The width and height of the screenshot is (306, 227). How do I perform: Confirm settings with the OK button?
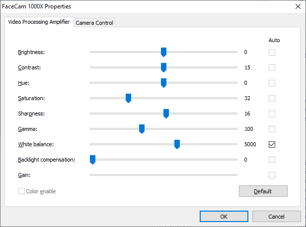[224, 216]
